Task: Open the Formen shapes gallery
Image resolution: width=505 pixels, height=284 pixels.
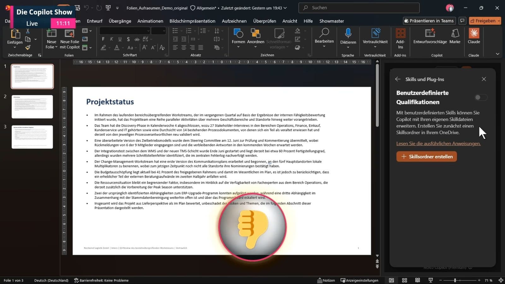Action: tap(238, 38)
